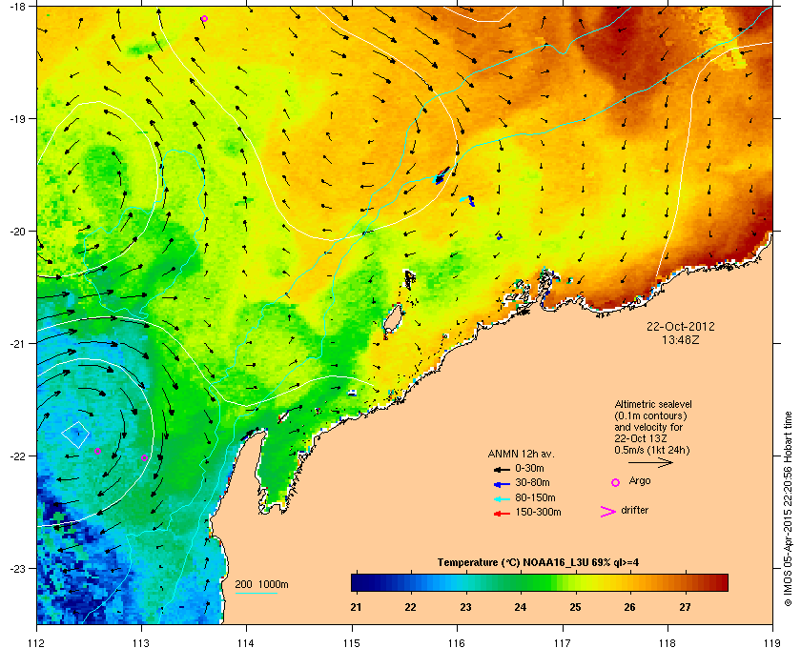Click the date label 22-Oct-2012
The width and height of the screenshot is (801, 648).
pos(681,326)
